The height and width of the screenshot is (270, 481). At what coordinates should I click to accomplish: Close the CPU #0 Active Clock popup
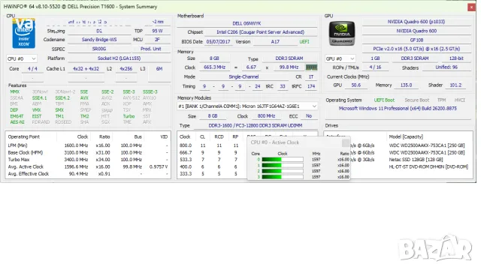pos(346,142)
